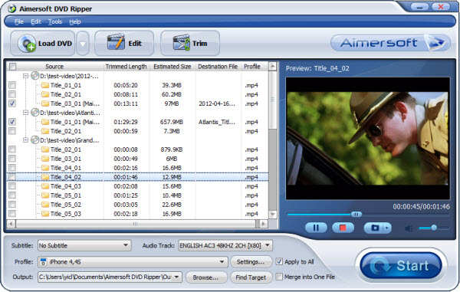The height and width of the screenshot is (292, 460).
Task: Click the Browse... button
Action: pos(205,277)
